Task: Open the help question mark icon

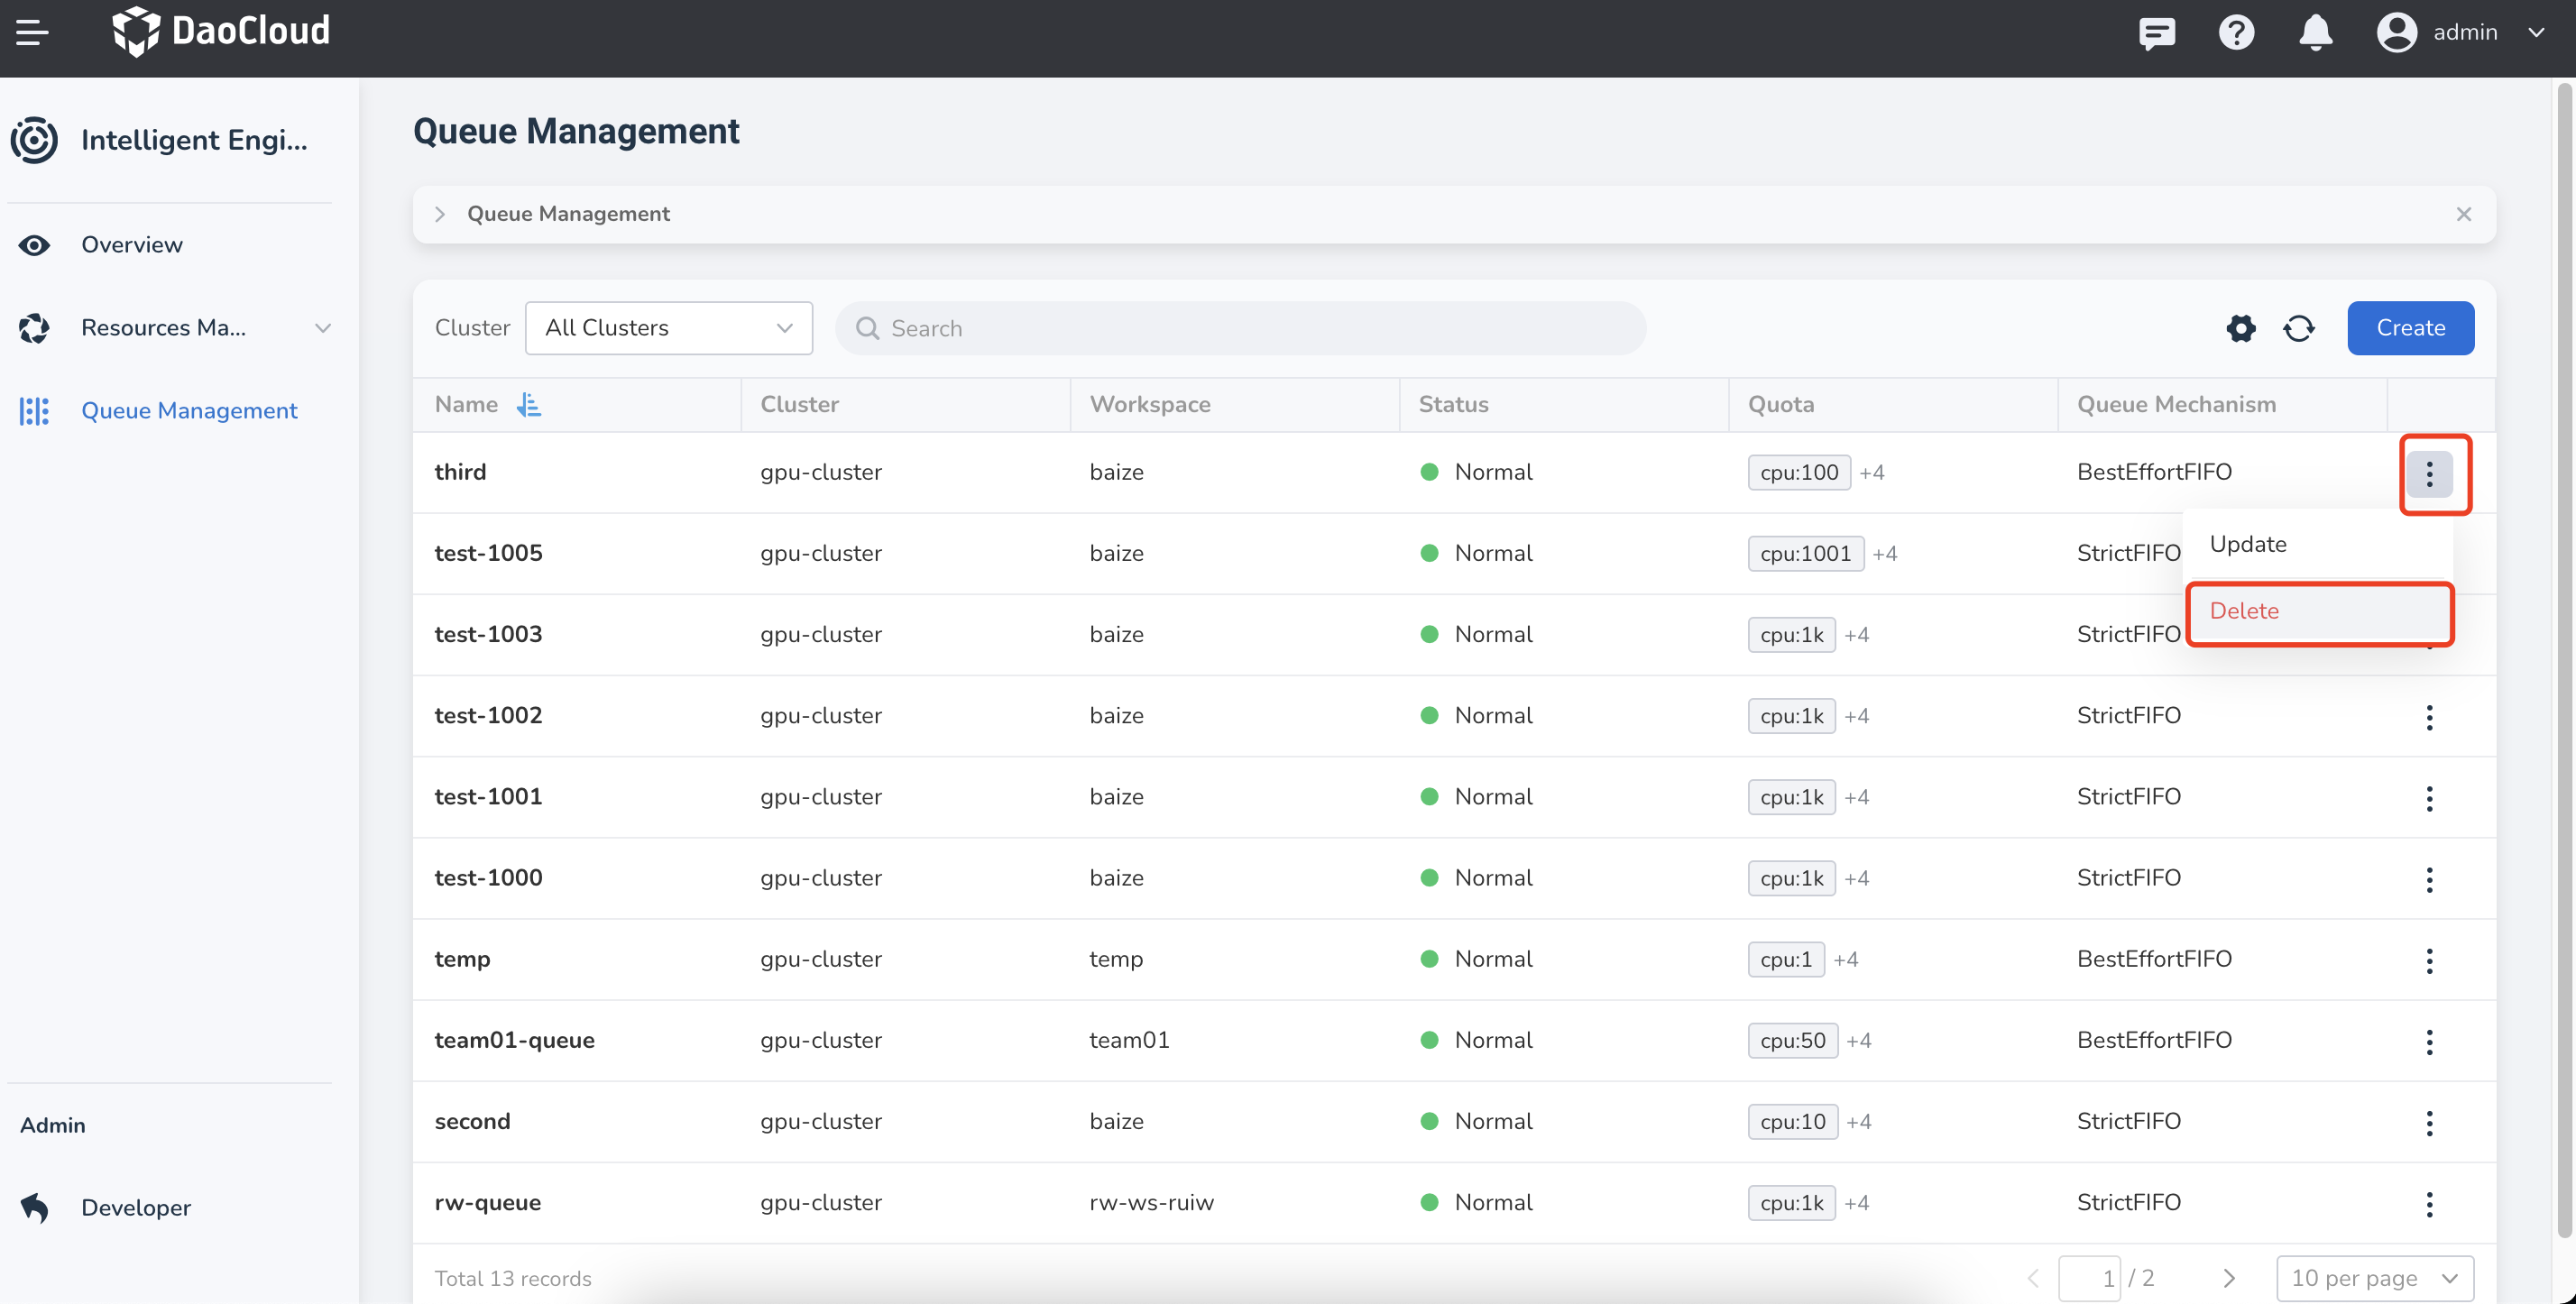Action: click(x=2236, y=33)
